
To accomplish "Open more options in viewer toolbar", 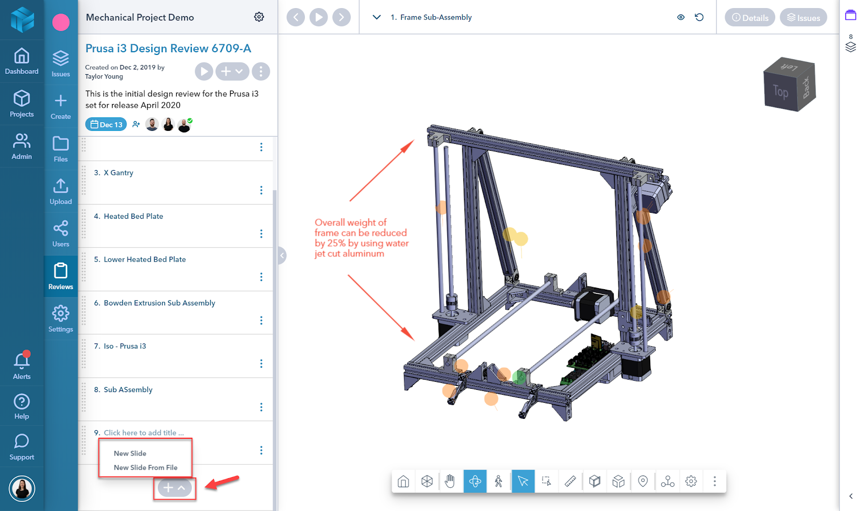I will (715, 481).
